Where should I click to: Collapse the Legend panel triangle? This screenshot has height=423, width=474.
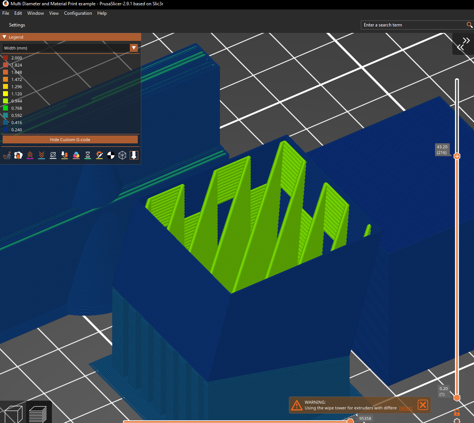coord(5,37)
